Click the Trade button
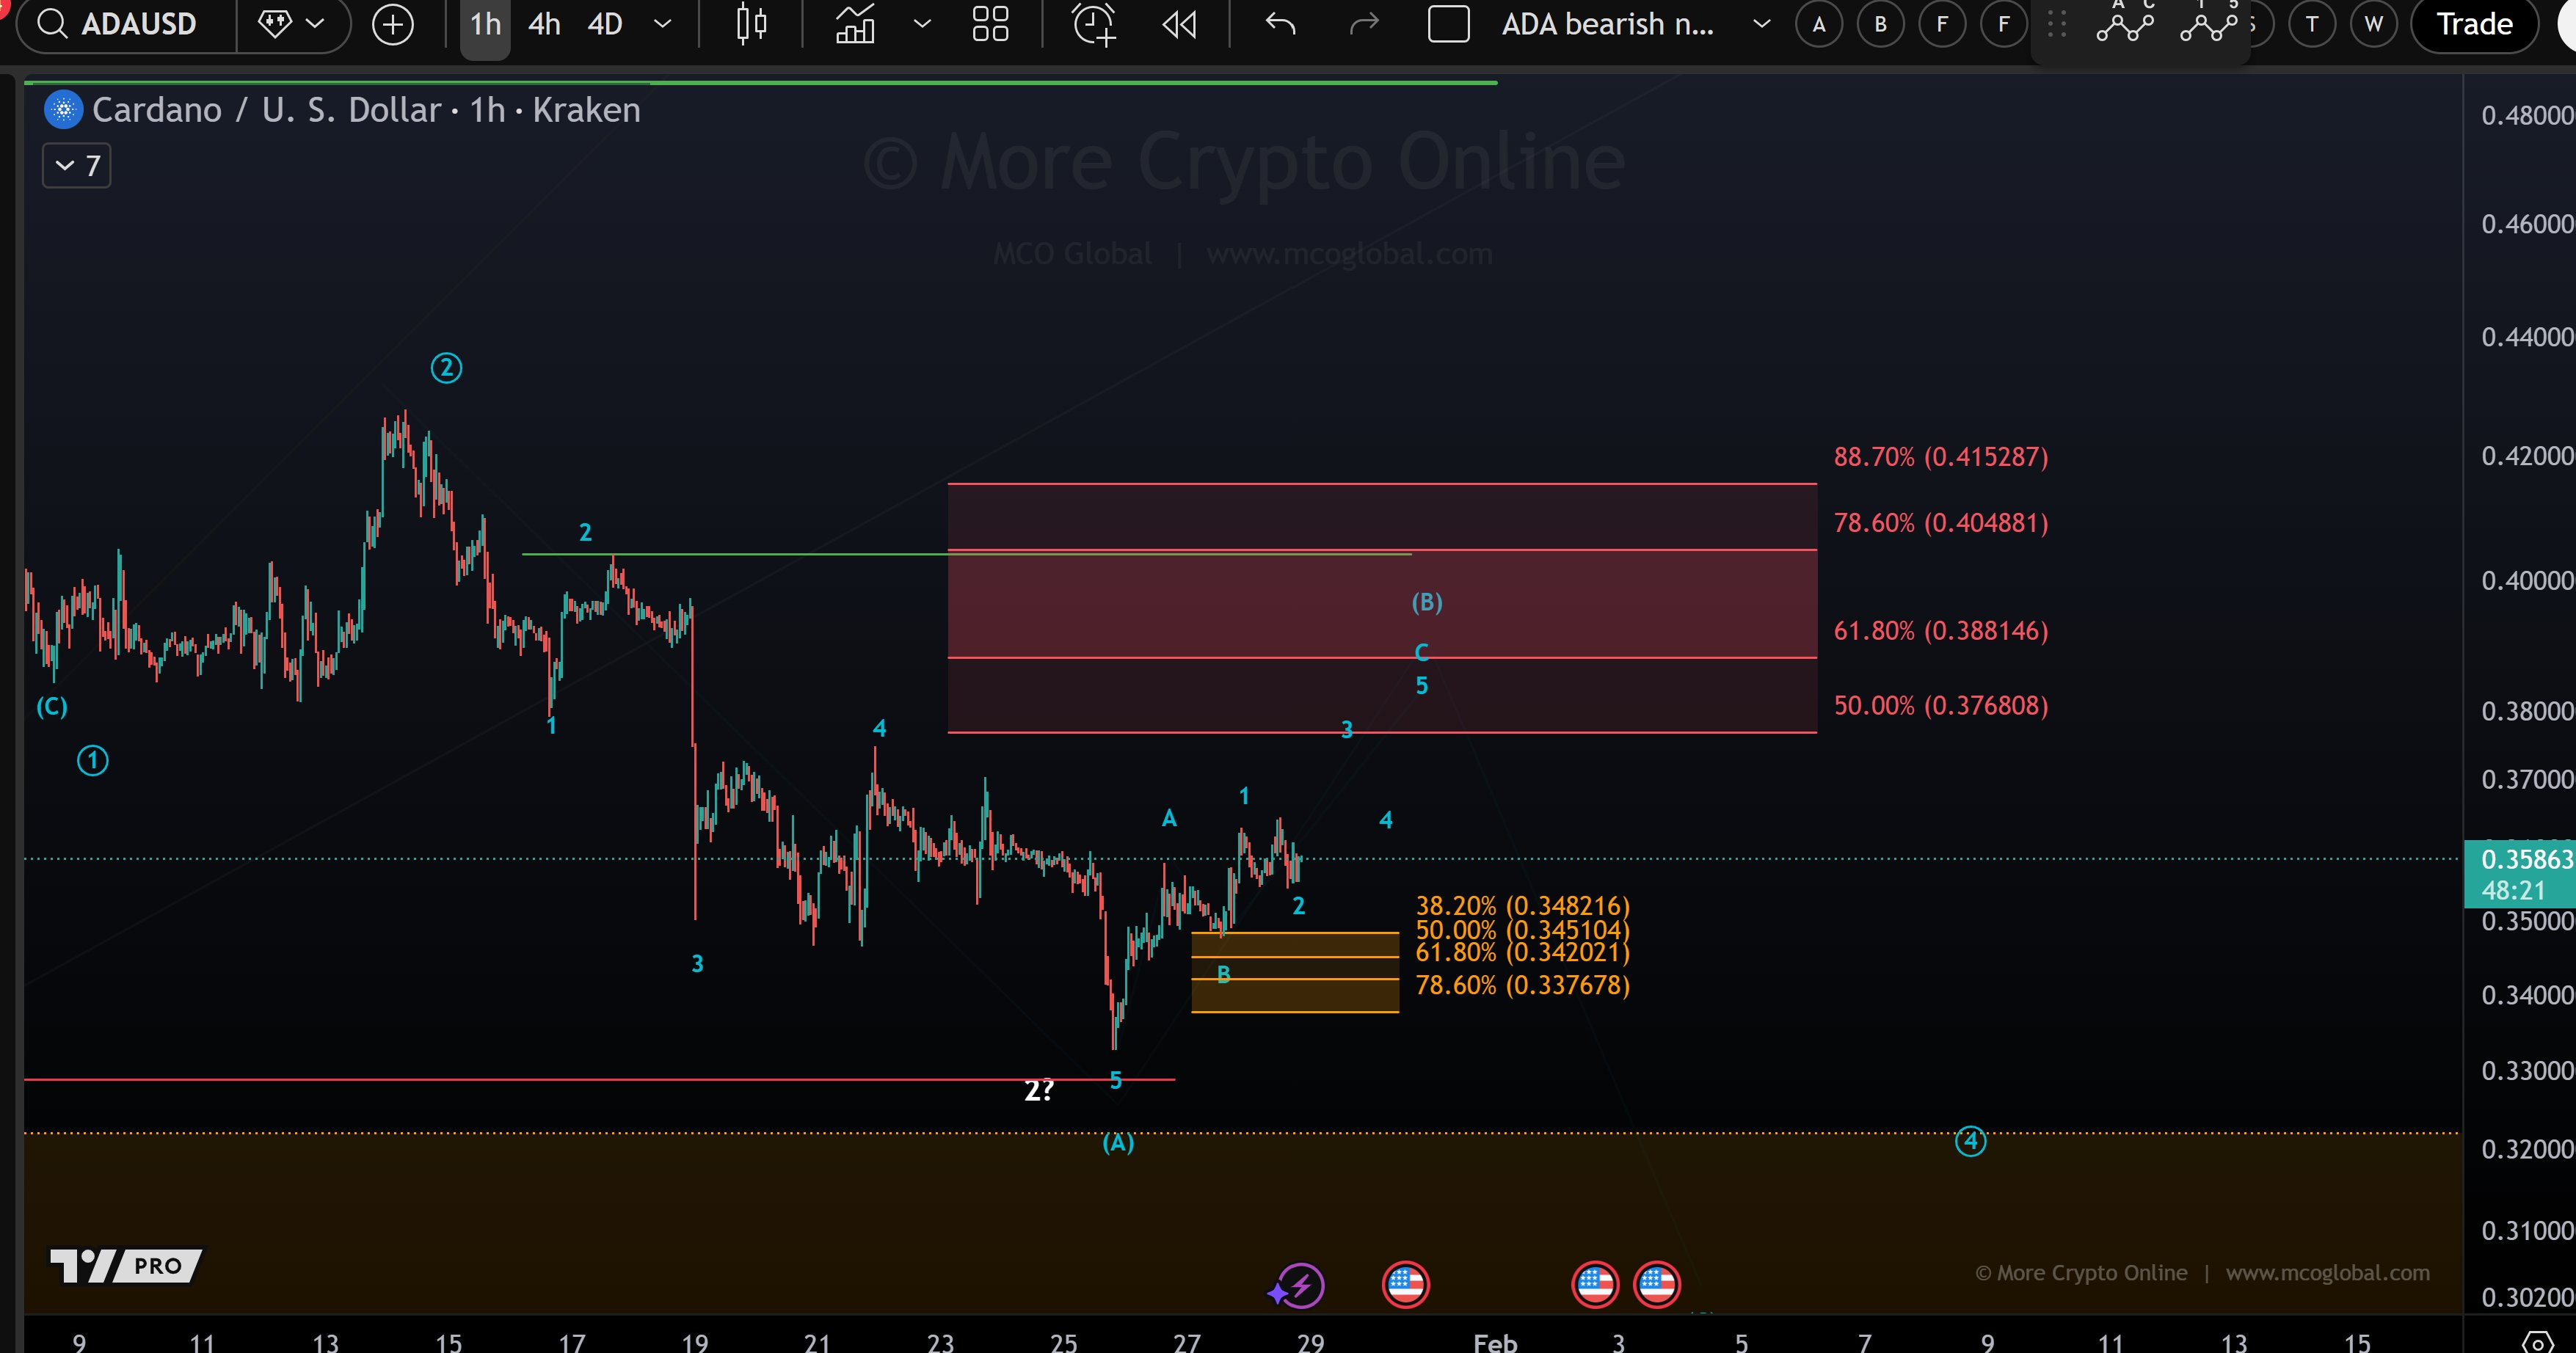Viewport: 2576px width, 1353px height. (2473, 24)
